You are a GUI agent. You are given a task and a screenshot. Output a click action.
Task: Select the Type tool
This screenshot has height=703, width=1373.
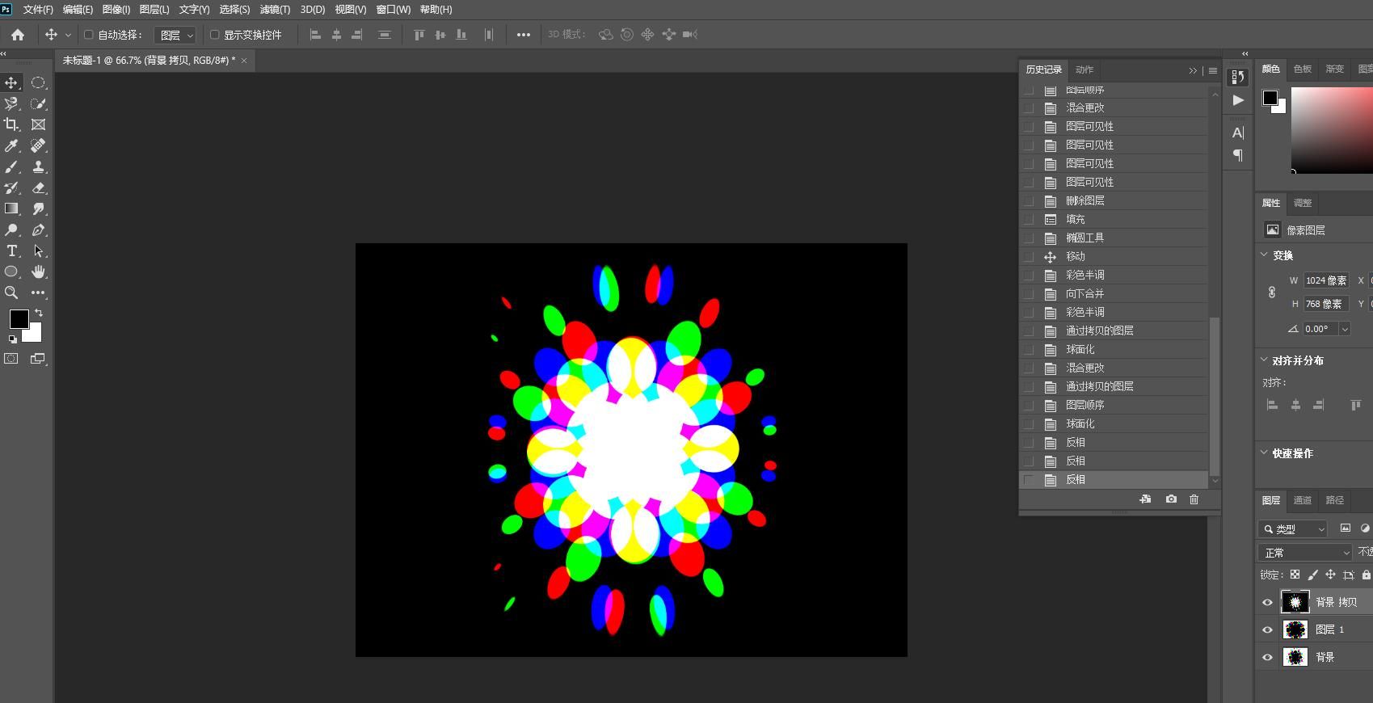(x=12, y=250)
